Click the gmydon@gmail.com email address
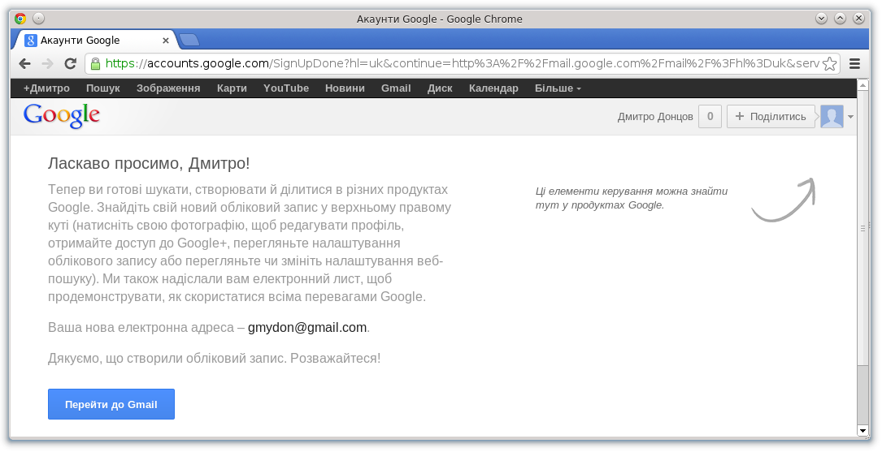 point(307,327)
